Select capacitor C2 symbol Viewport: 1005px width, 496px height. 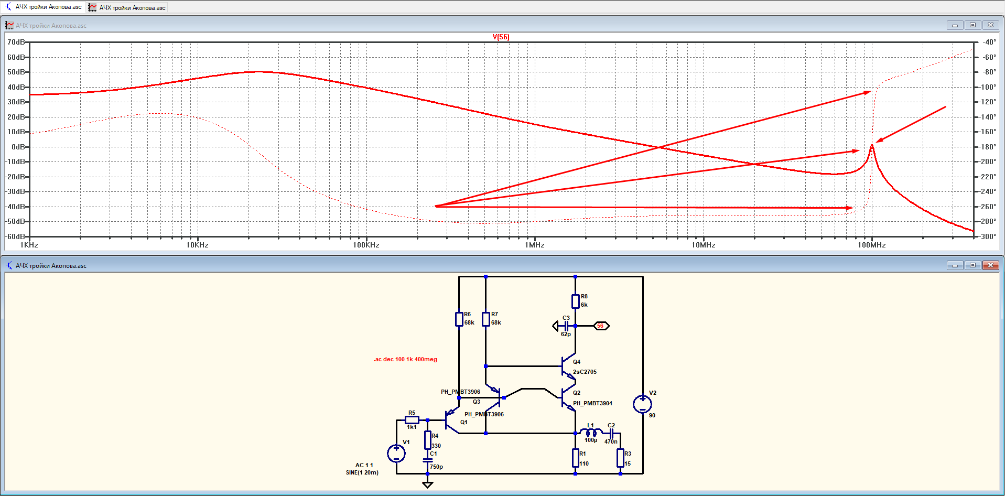[611, 434]
